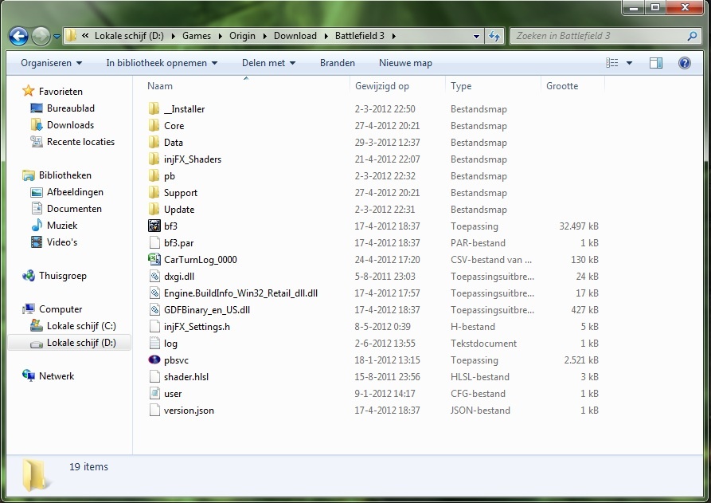The width and height of the screenshot is (711, 503).
Task: Select the injFX_Shaders folder icon
Action: pyautogui.click(x=154, y=159)
